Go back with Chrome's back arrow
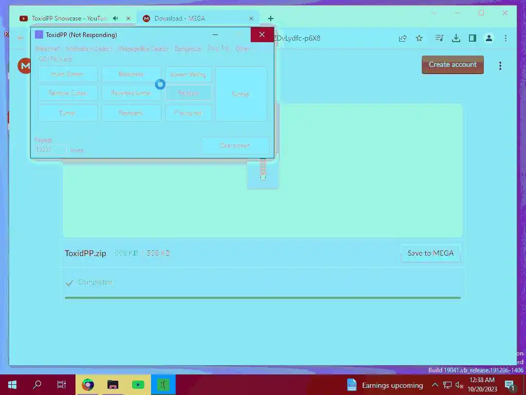526x395 pixels. point(21,38)
